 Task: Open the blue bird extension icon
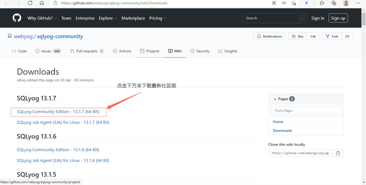point(306,3)
